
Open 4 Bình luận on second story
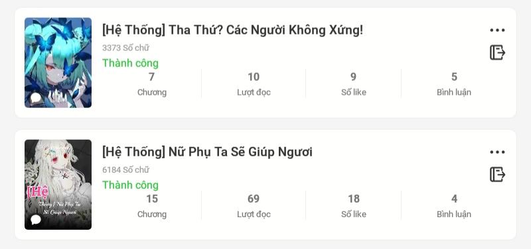[454, 206]
